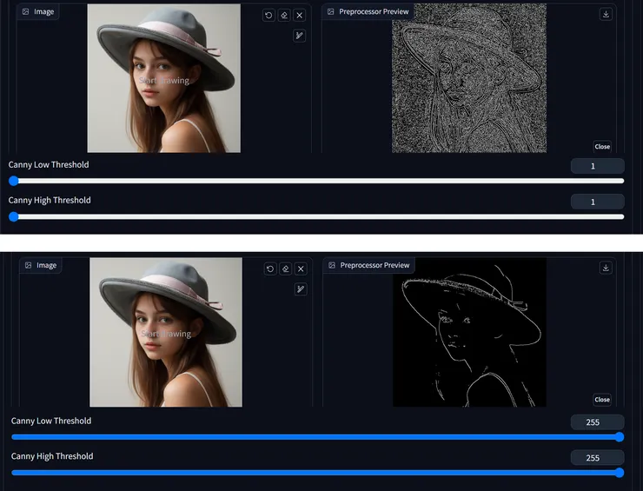Image resolution: width=643 pixels, height=491 pixels.
Task: Remove the image in the threshold-255 panel
Action: (x=299, y=269)
